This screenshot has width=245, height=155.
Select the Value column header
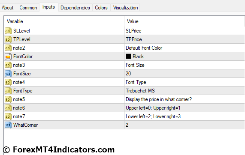click(185, 21)
